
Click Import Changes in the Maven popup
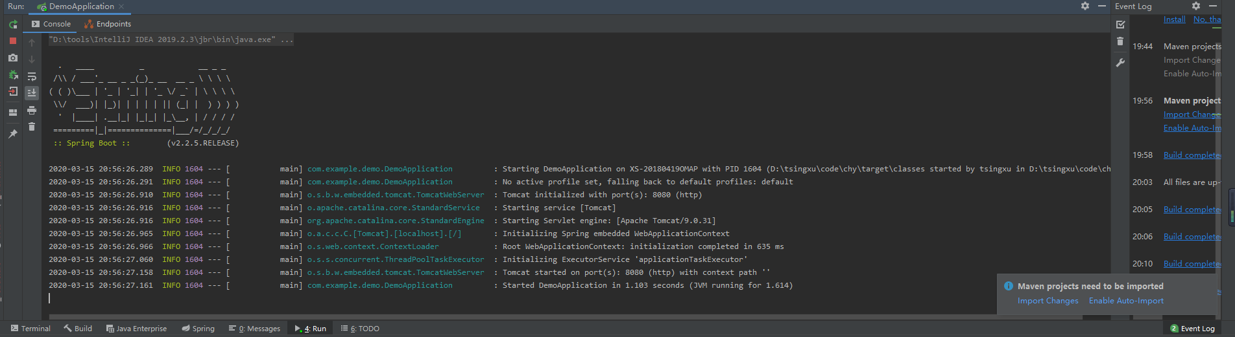1048,301
